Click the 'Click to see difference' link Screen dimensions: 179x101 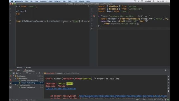tap(61, 89)
